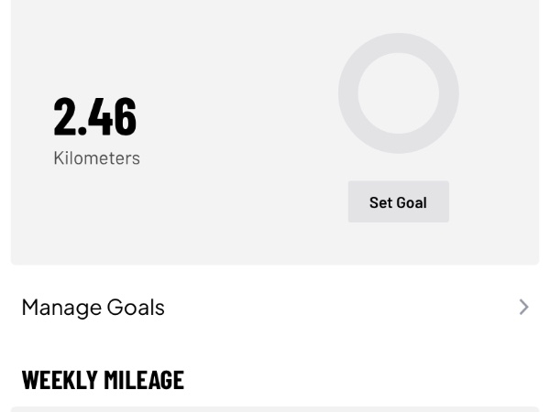Select the Manage Goals row text

[x=93, y=307]
